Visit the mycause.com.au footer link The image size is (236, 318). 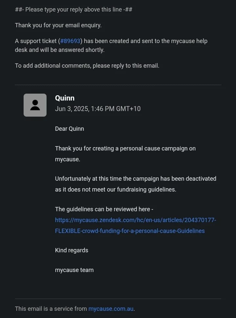coord(111,309)
